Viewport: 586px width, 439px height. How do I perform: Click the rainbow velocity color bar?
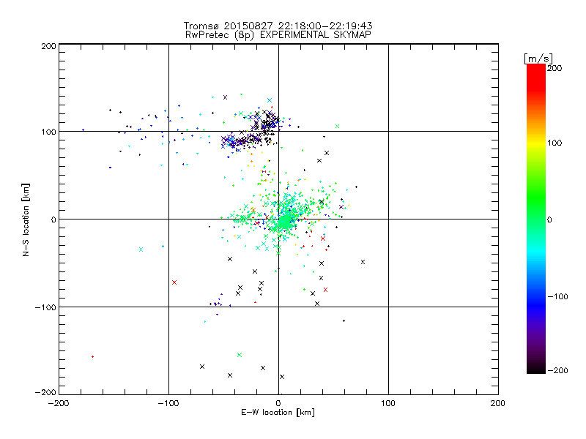[536, 219]
